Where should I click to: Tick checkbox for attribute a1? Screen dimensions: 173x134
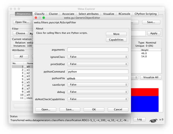(25, 70)
